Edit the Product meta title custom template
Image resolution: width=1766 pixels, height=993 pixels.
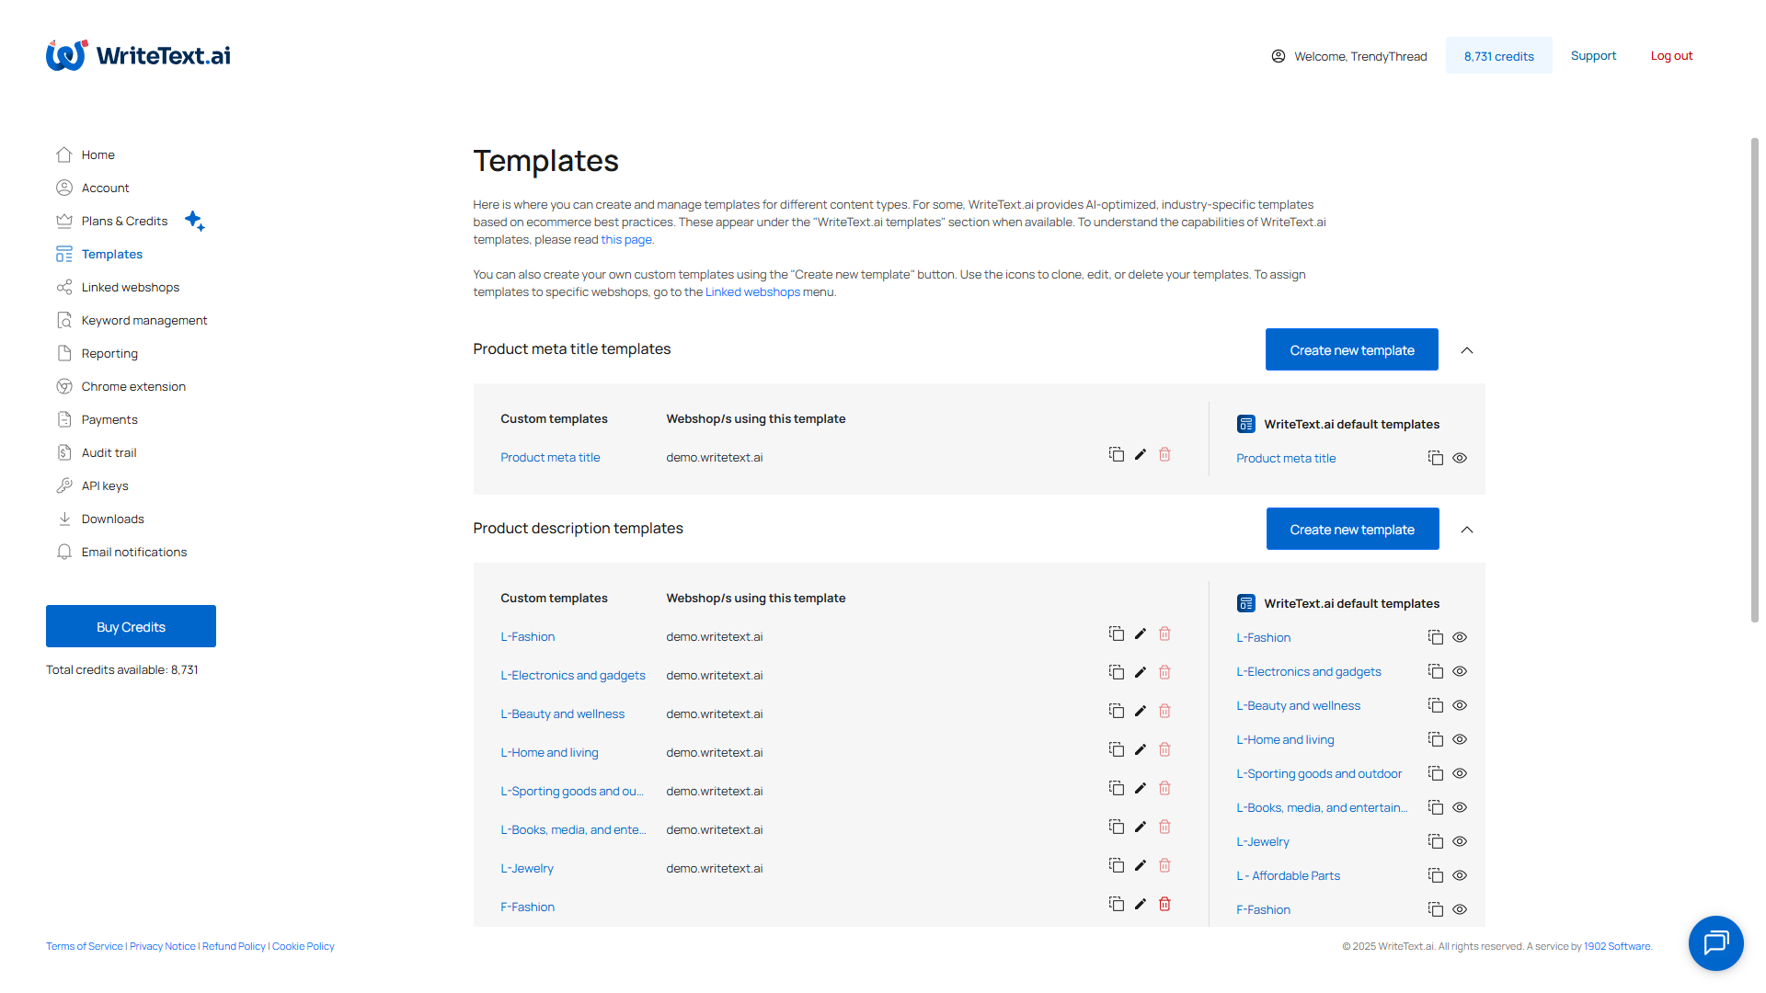click(x=1140, y=454)
